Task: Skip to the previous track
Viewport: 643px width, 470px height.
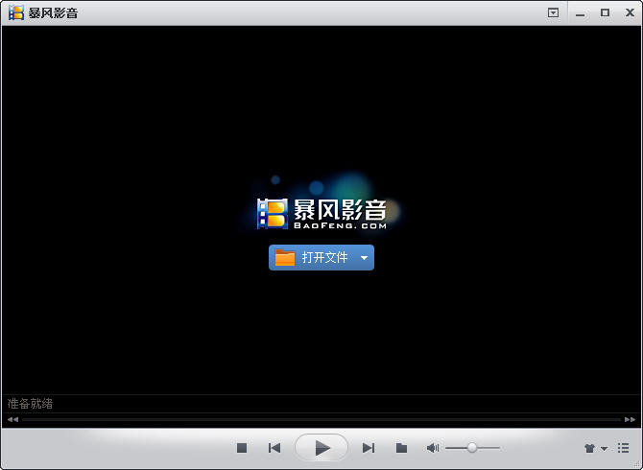Action: (274, 448)
